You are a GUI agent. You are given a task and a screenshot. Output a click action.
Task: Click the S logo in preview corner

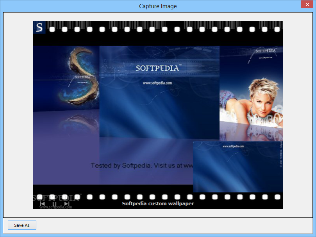(39, 27)
